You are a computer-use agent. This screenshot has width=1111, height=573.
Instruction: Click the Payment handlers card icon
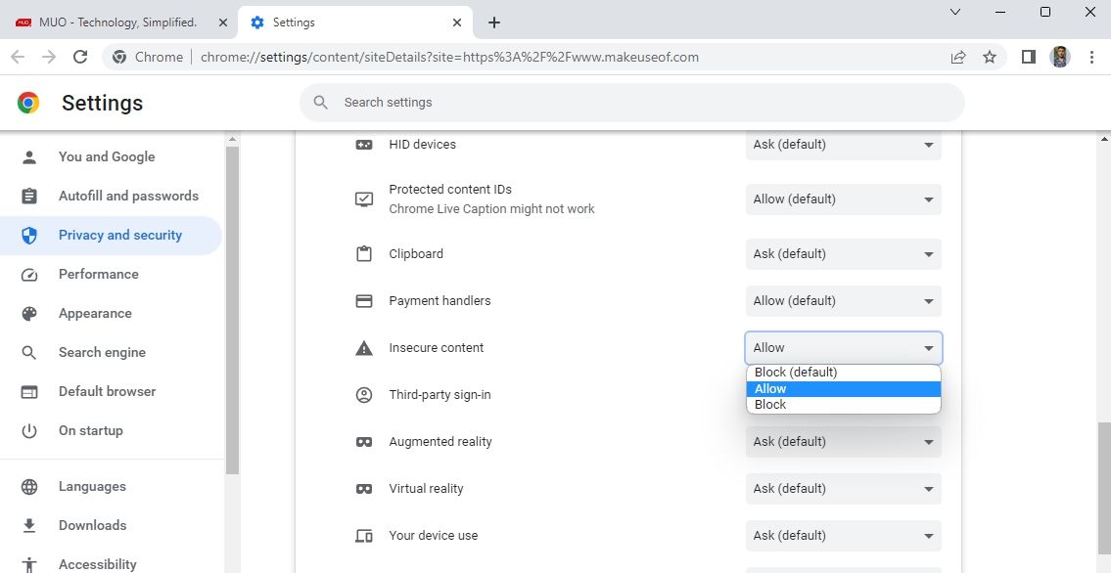tap(363, 300)
